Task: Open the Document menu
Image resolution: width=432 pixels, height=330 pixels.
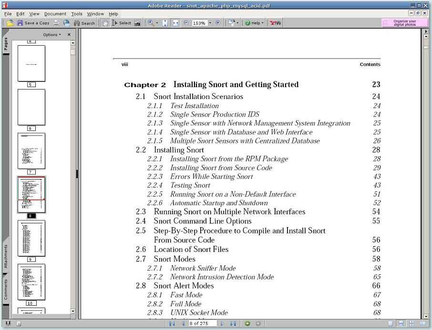Action: point(55,14)
